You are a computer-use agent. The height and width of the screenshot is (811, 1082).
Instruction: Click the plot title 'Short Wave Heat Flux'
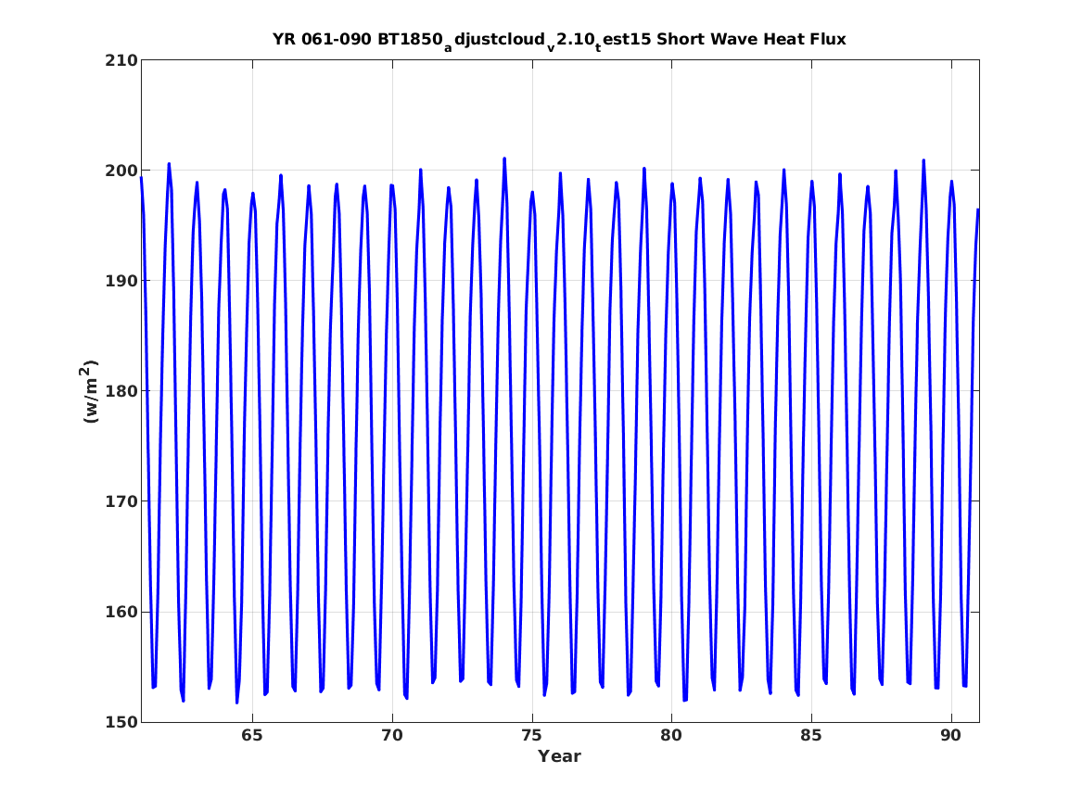click(x=559, y=40)
